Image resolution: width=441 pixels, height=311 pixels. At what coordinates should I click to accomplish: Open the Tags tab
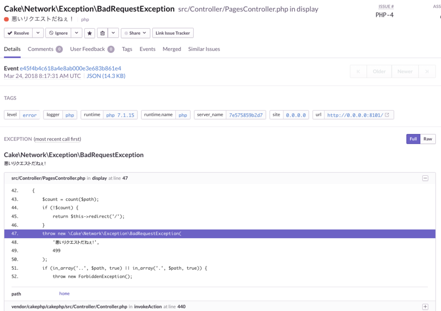pyautogui.click(x=127, y=49)
